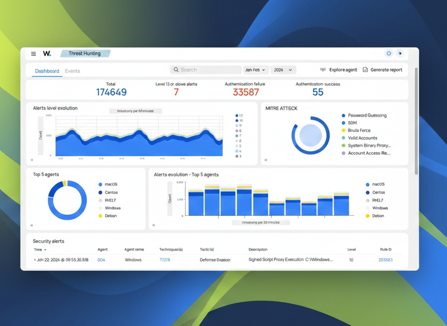Screen dimensions: 447x326
Task: Click the W. logo icon
Action: point(47,54)
